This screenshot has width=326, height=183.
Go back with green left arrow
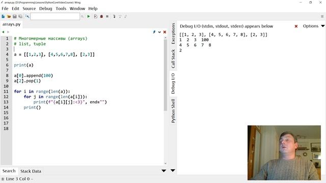pyautogui.click(x=3, y=32)
